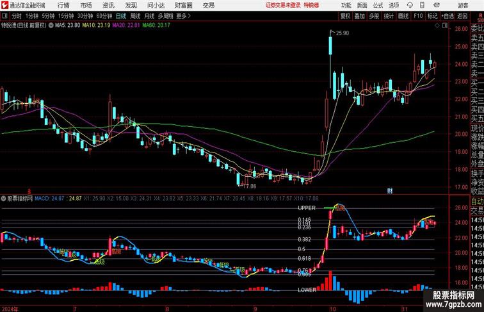
Task: Click the 2024年 date axis label
Action: [x=10, y=309]
